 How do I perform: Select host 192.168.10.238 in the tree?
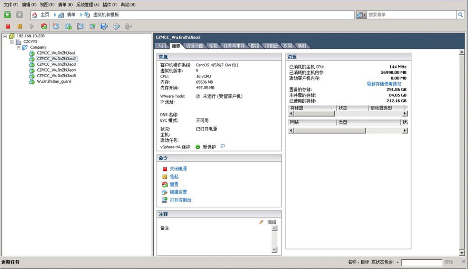(x=30, y=36)
